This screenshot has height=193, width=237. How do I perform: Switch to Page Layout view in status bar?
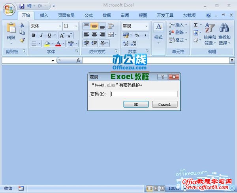[x=156, y=189]
